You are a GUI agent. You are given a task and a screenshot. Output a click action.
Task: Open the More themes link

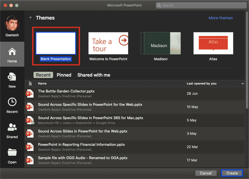[221, 18]
